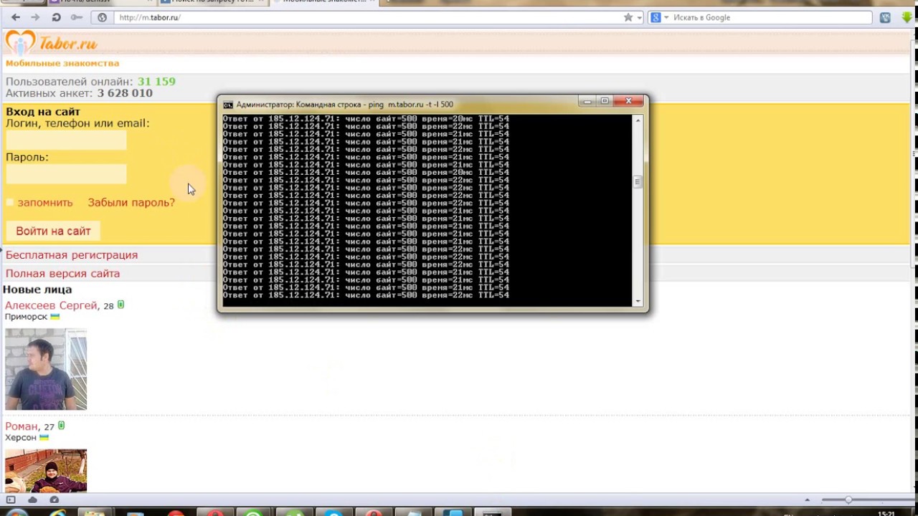Image resolution: width=918 pixels, height=516 pixels.
Task: Click the 'Мобильные знакомства' subtitle text
Action: 62,63
